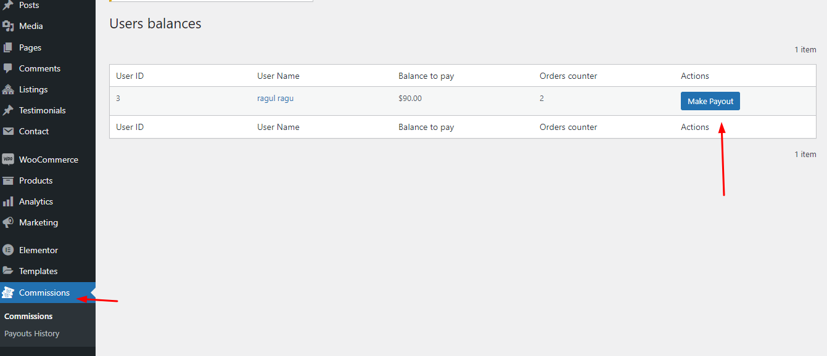
Task: Open the ragul ragu user link
Action: [x=275, y=98]
